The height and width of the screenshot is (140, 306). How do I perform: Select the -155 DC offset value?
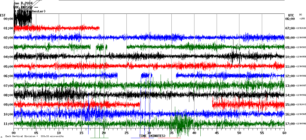pyautogui.click(x=302, y=19)
